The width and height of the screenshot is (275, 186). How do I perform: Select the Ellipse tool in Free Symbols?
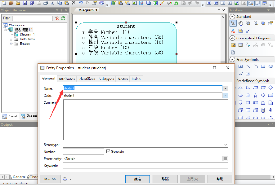(271, 66)
